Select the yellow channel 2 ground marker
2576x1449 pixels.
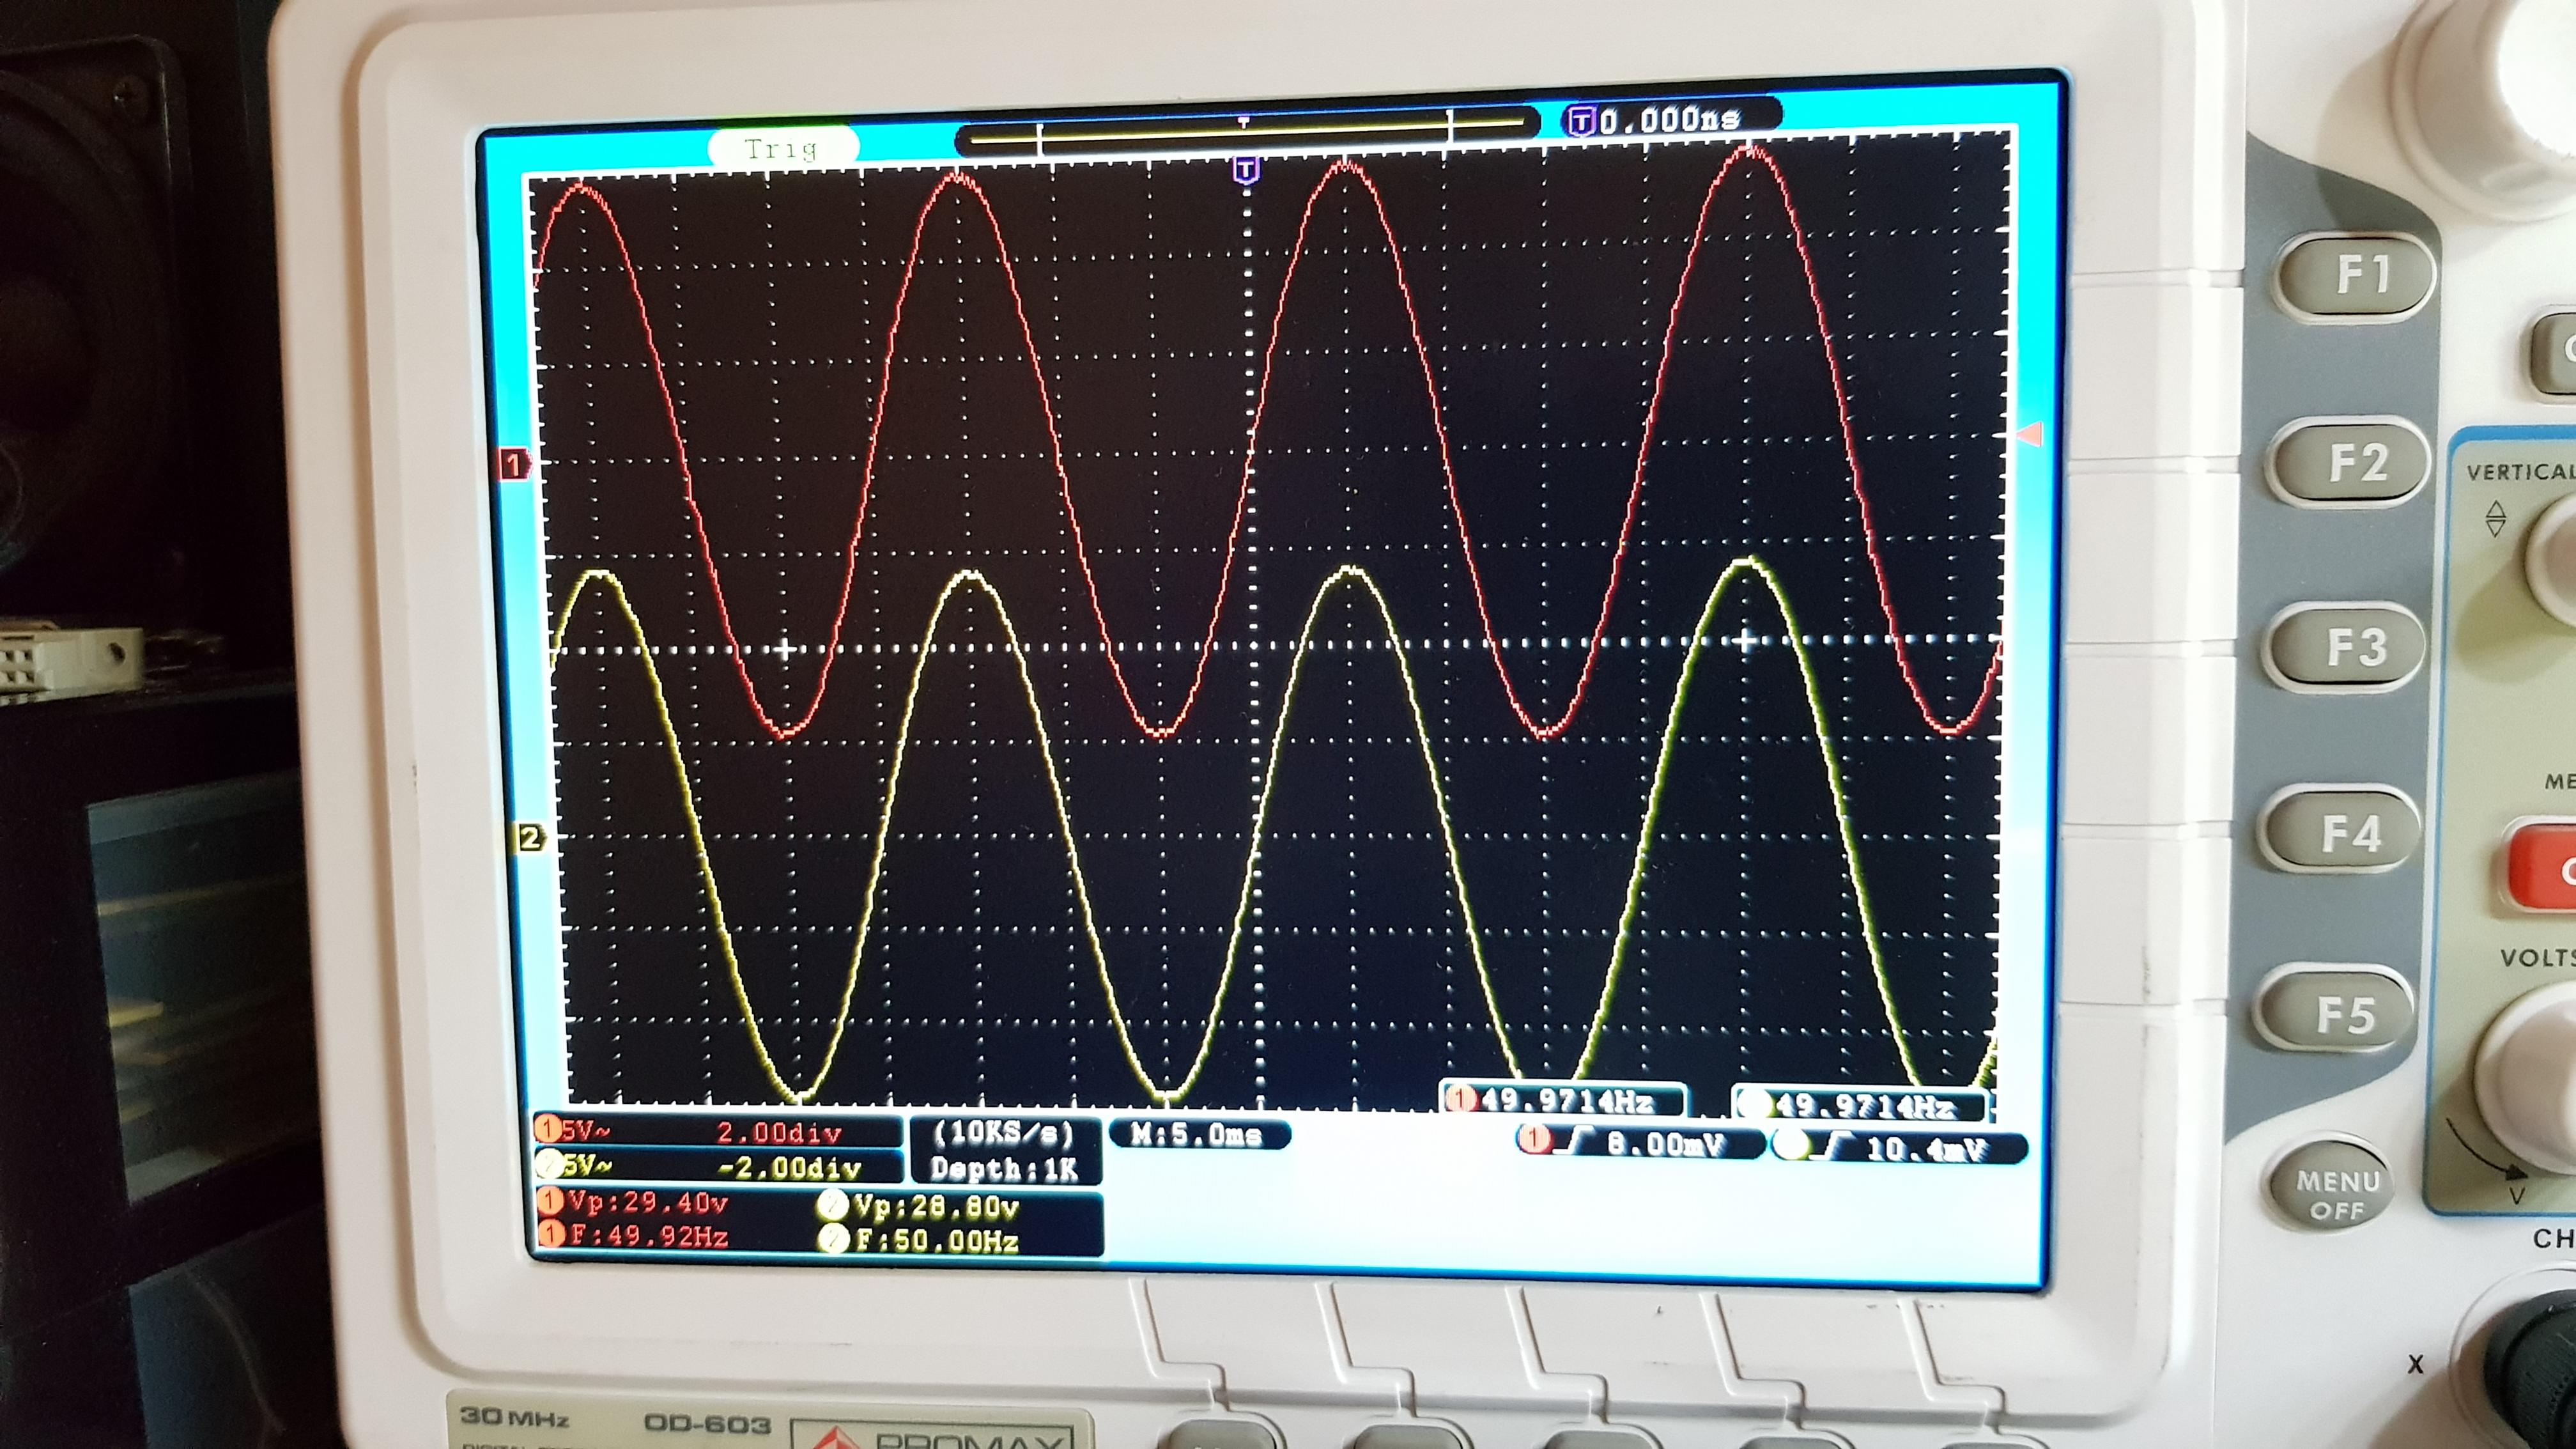[530, 838]
